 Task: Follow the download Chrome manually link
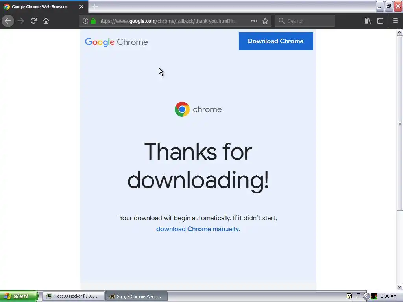pyautogui.click(x=198, y=229)
